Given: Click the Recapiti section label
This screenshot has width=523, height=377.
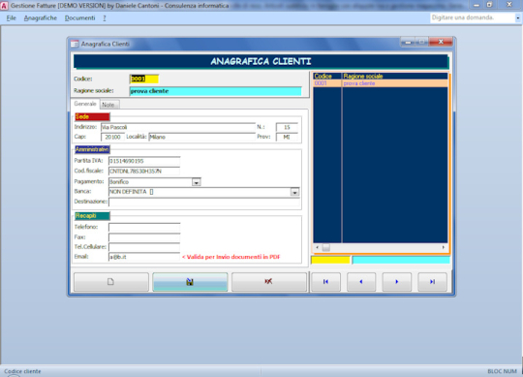Looking at the screenshot, I should 92,216.
